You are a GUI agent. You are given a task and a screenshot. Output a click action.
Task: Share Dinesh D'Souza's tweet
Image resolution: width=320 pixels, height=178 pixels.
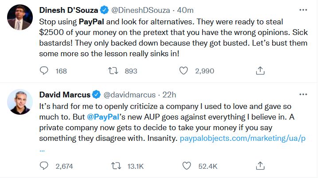(x=261, y=71)
